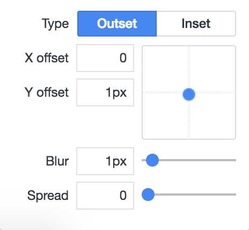Click empty upper-left quadrant of offset pad

(x=165, y=68)
